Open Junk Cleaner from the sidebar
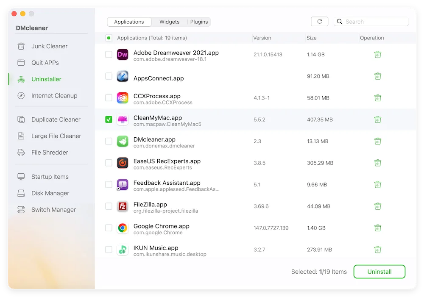The height and width of the screenshot is (297, 424). pyautogui.click(x=49, y=46)
